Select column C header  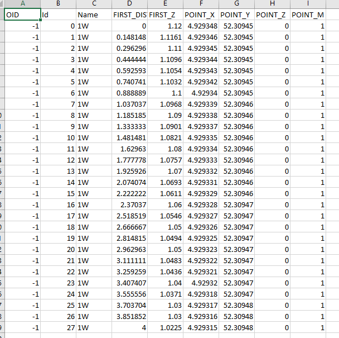(x=94, y=4)
